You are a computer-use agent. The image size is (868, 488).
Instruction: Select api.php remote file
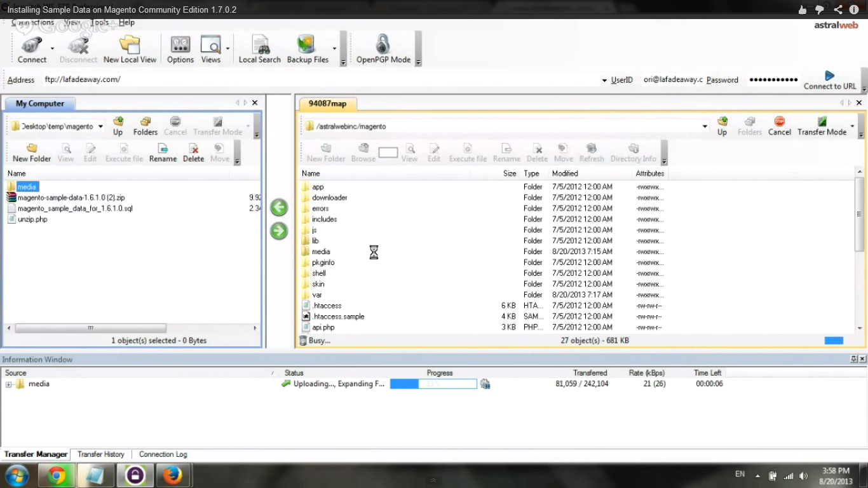click(x=323, y=327)
